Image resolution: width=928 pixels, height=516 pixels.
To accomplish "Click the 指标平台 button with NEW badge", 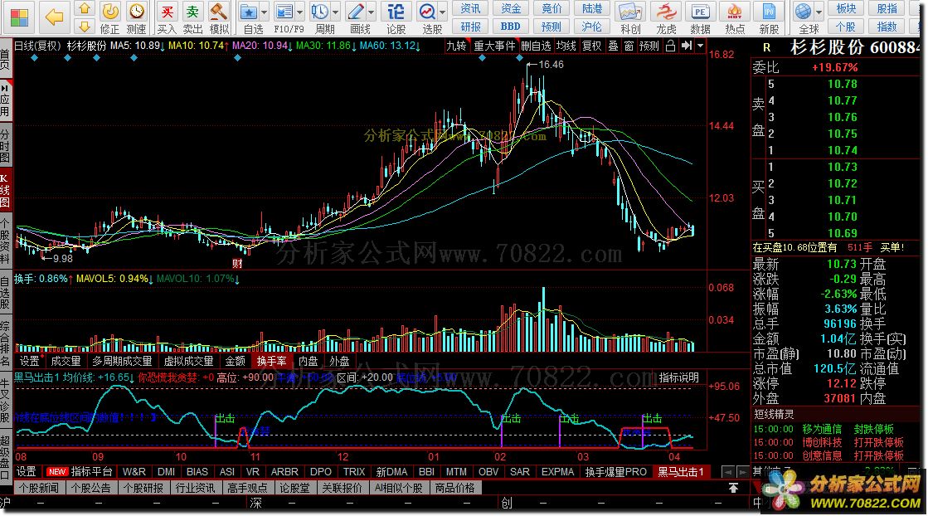I will (80, 472).
